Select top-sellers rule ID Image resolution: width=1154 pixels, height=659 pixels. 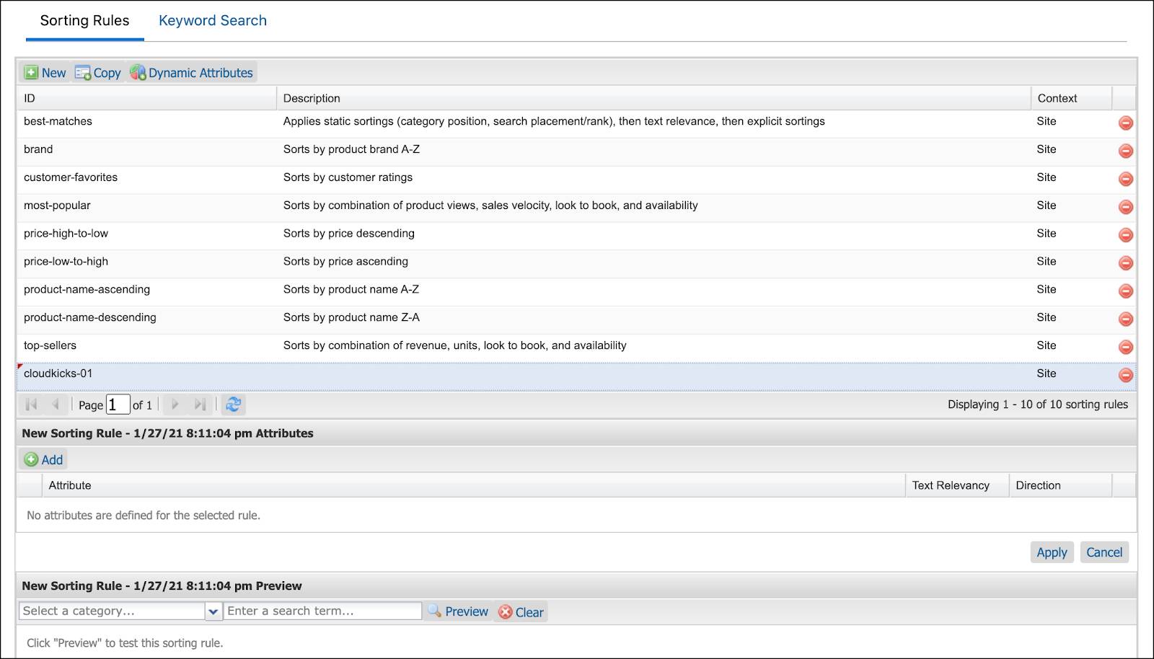click(50, 345)
